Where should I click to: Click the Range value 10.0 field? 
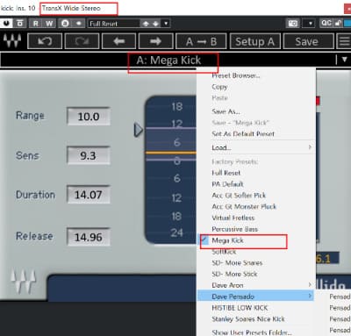(x=89, y=117)
